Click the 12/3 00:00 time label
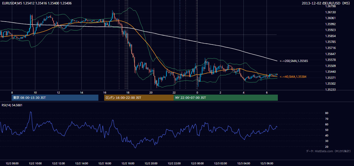This screenshot has width=354, height=166. pos(197,163)
